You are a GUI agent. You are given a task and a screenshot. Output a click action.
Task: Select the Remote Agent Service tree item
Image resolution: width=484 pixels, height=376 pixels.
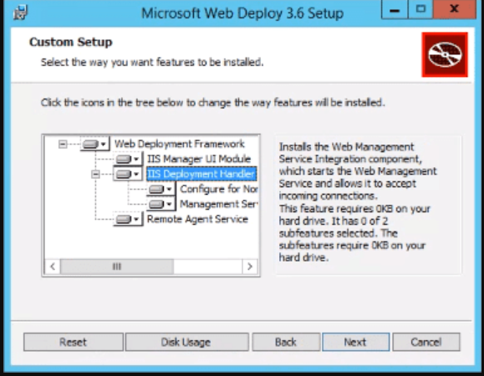coord(197,219)
